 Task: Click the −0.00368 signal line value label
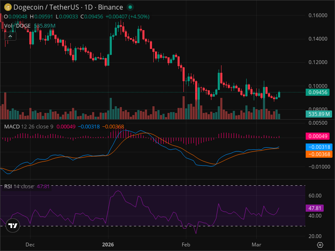(x=319, y=154)
